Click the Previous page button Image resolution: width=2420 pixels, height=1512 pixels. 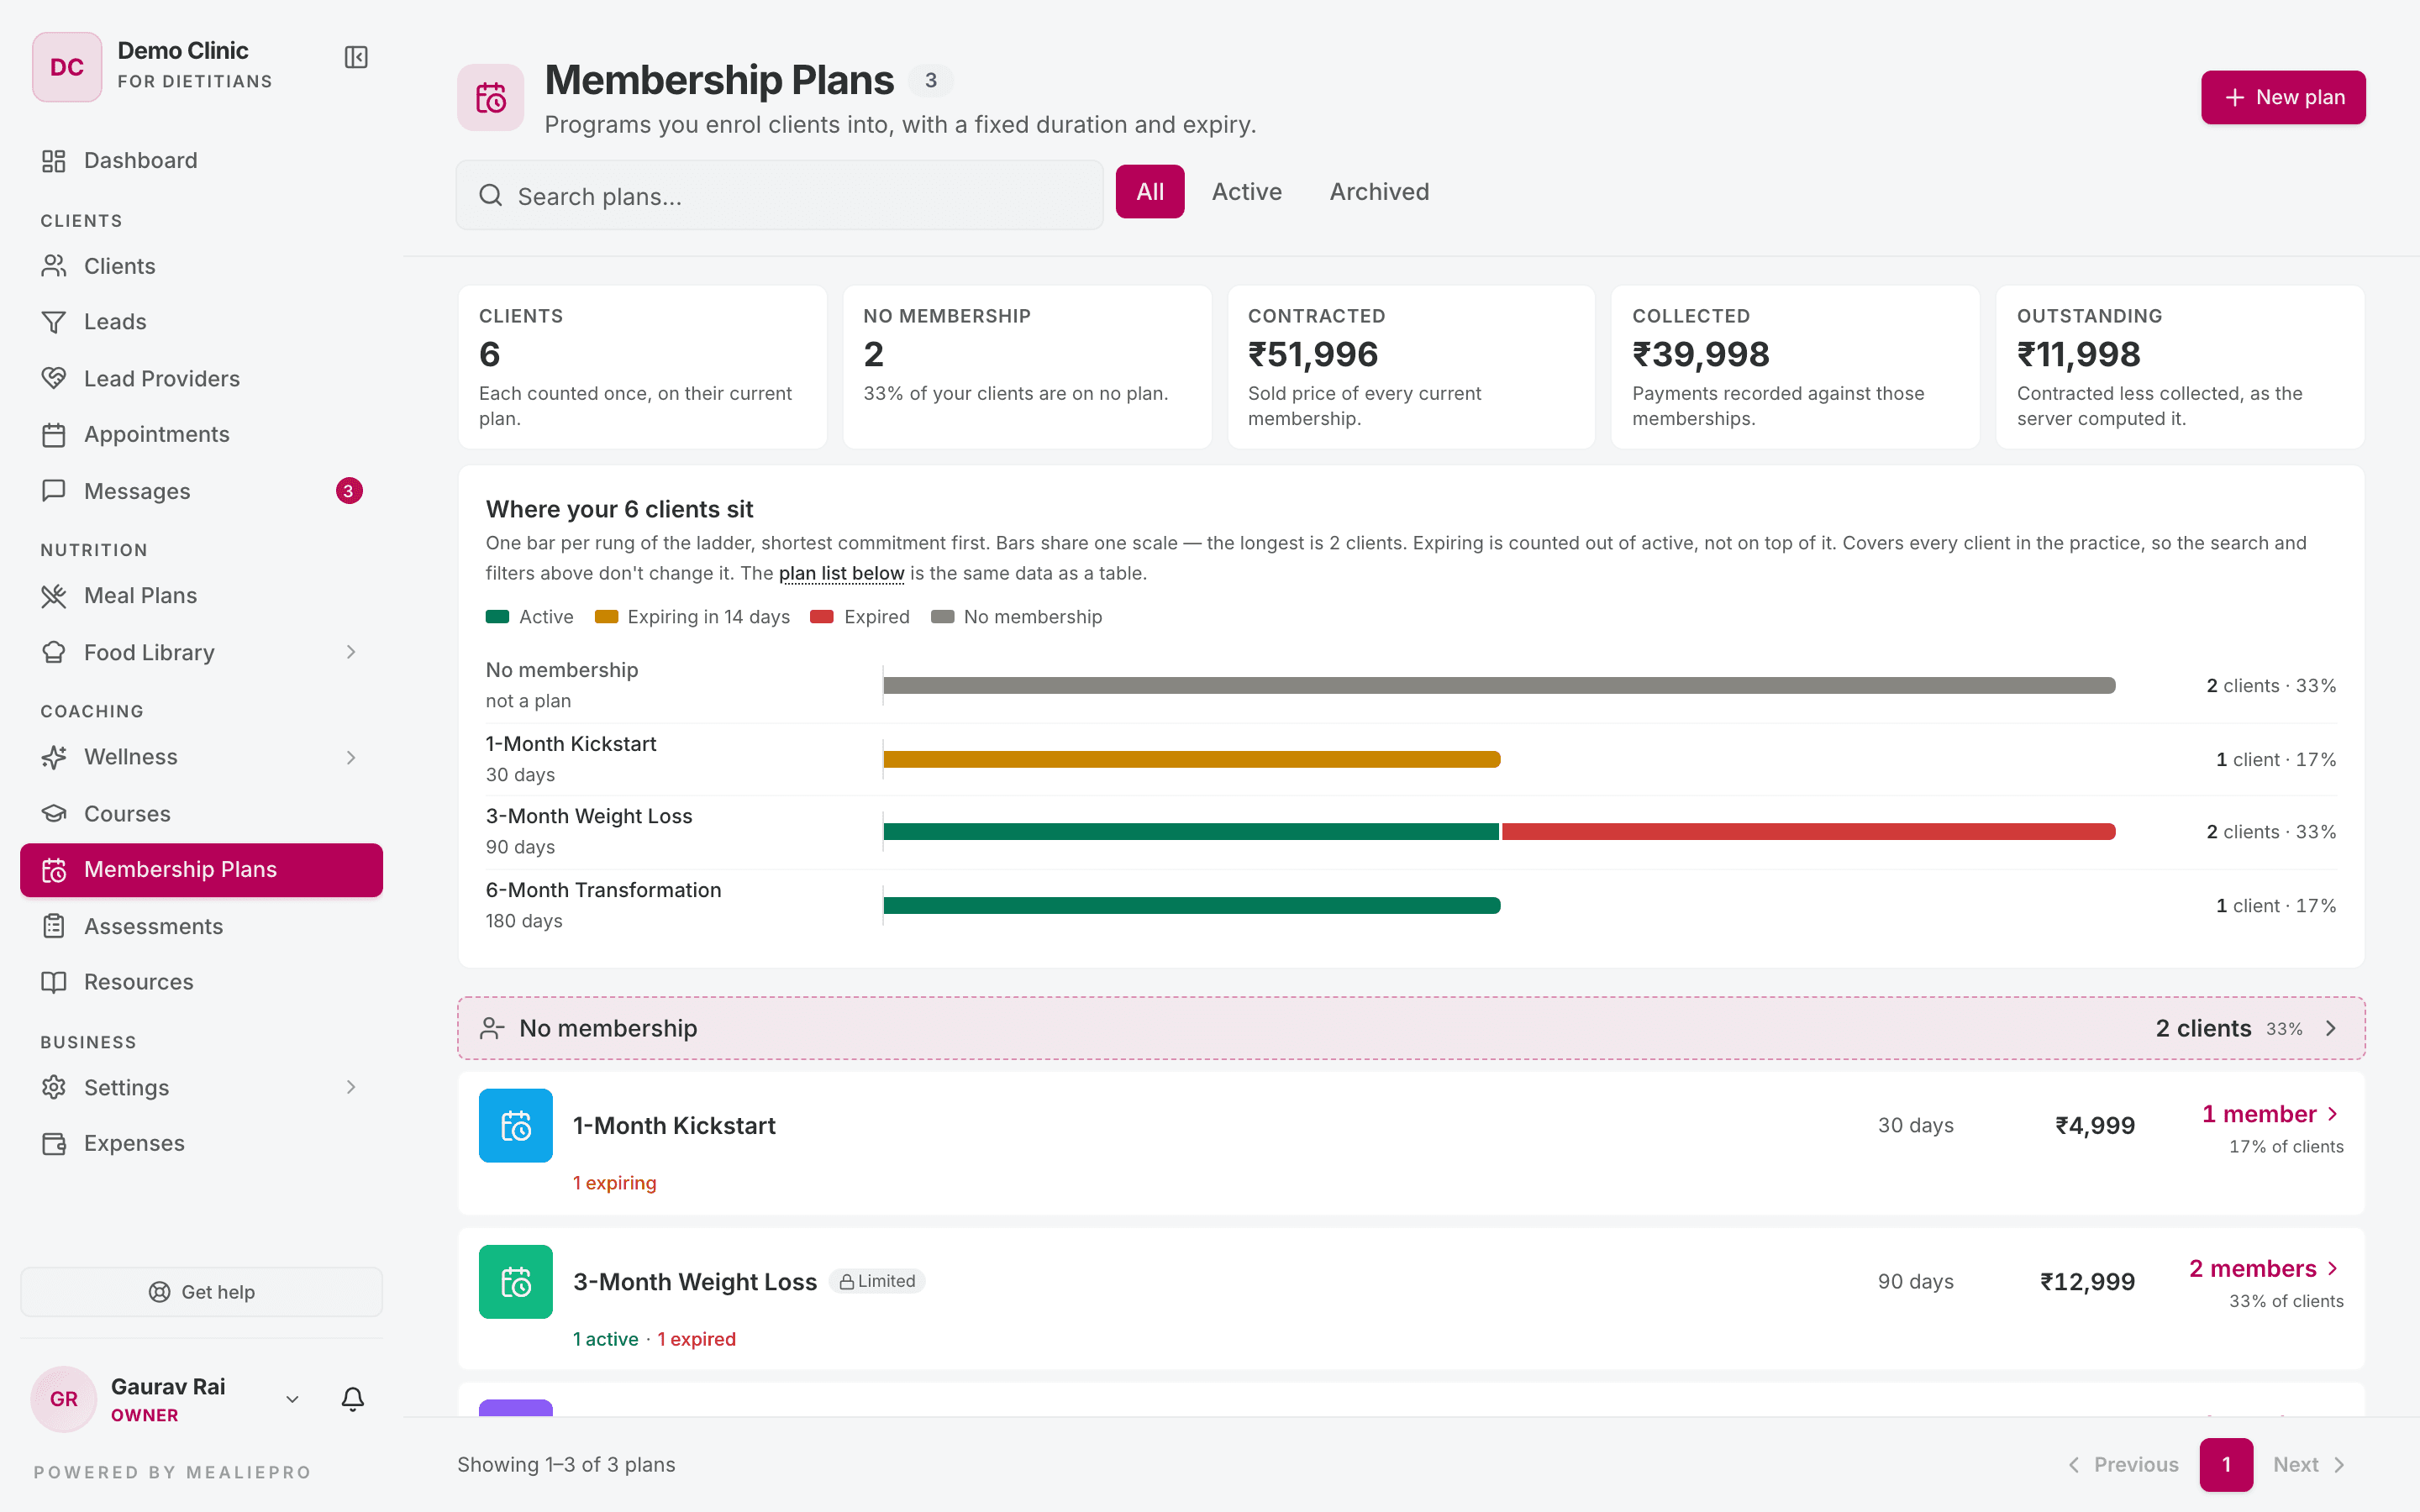point(2122,1464)
